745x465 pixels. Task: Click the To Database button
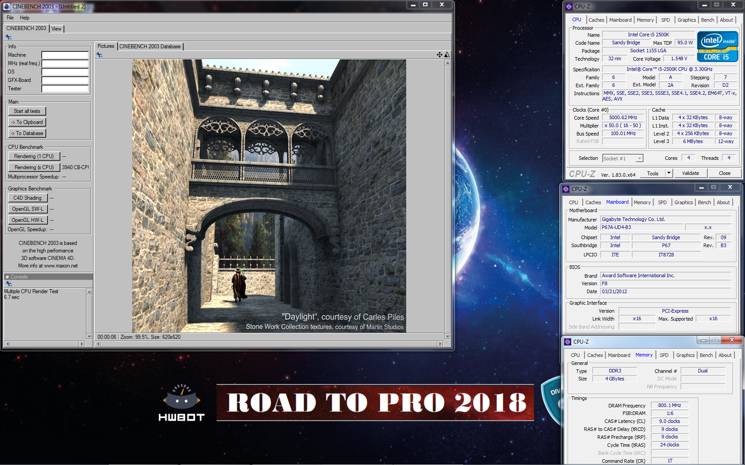(27, 133)
